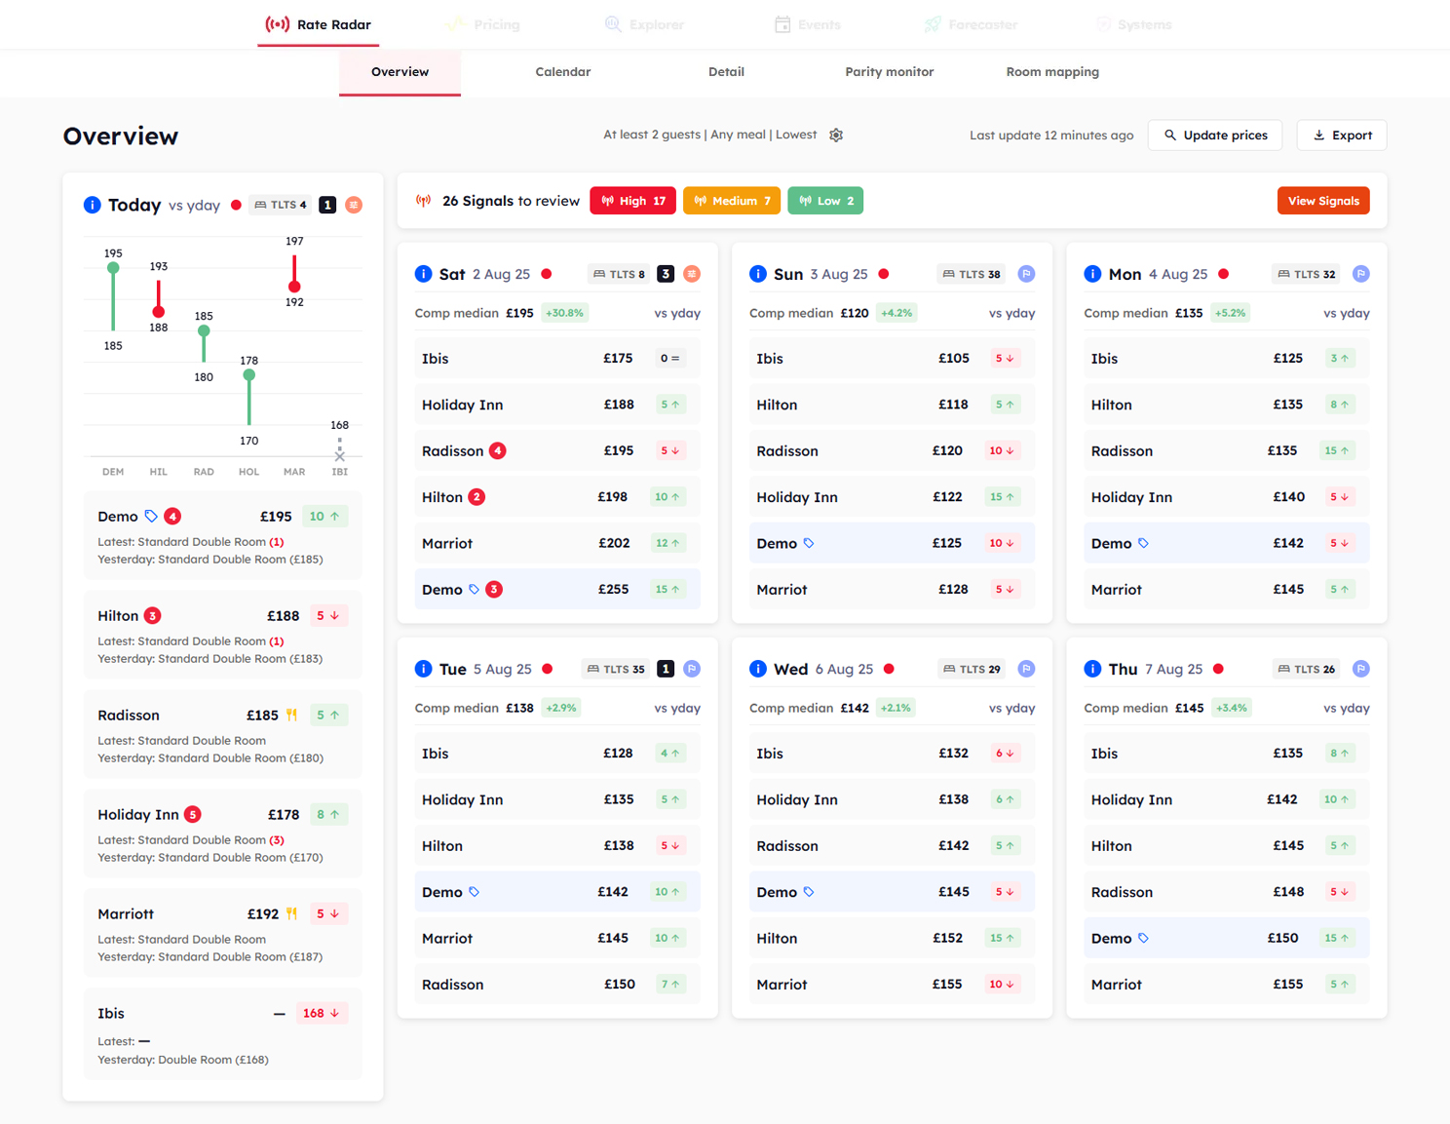The image size is (1450, 1124).
Task: Click the purple flag icon on Wed card
Action: (x=1026, y=669)
